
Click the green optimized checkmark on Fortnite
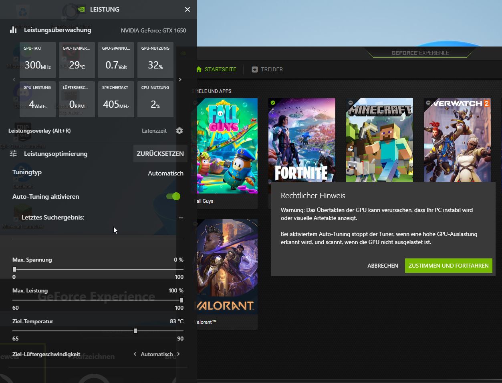coord(273,103)
